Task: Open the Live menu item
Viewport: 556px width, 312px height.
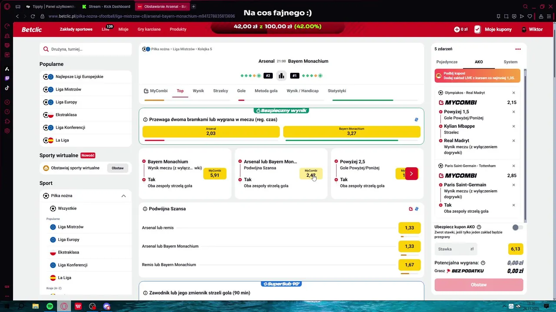Action: click(106, 29)
